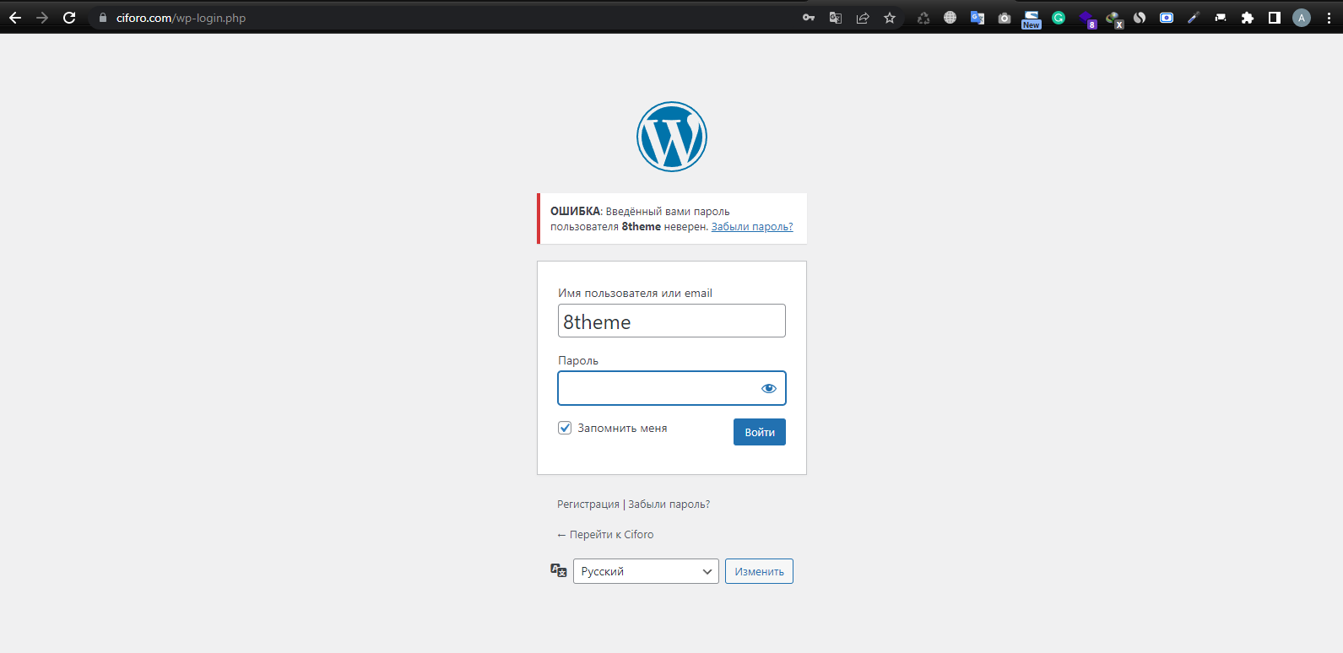1343x653 pixels.
Task: Click the Изменить language button
Action: click(x=759, y=571)
